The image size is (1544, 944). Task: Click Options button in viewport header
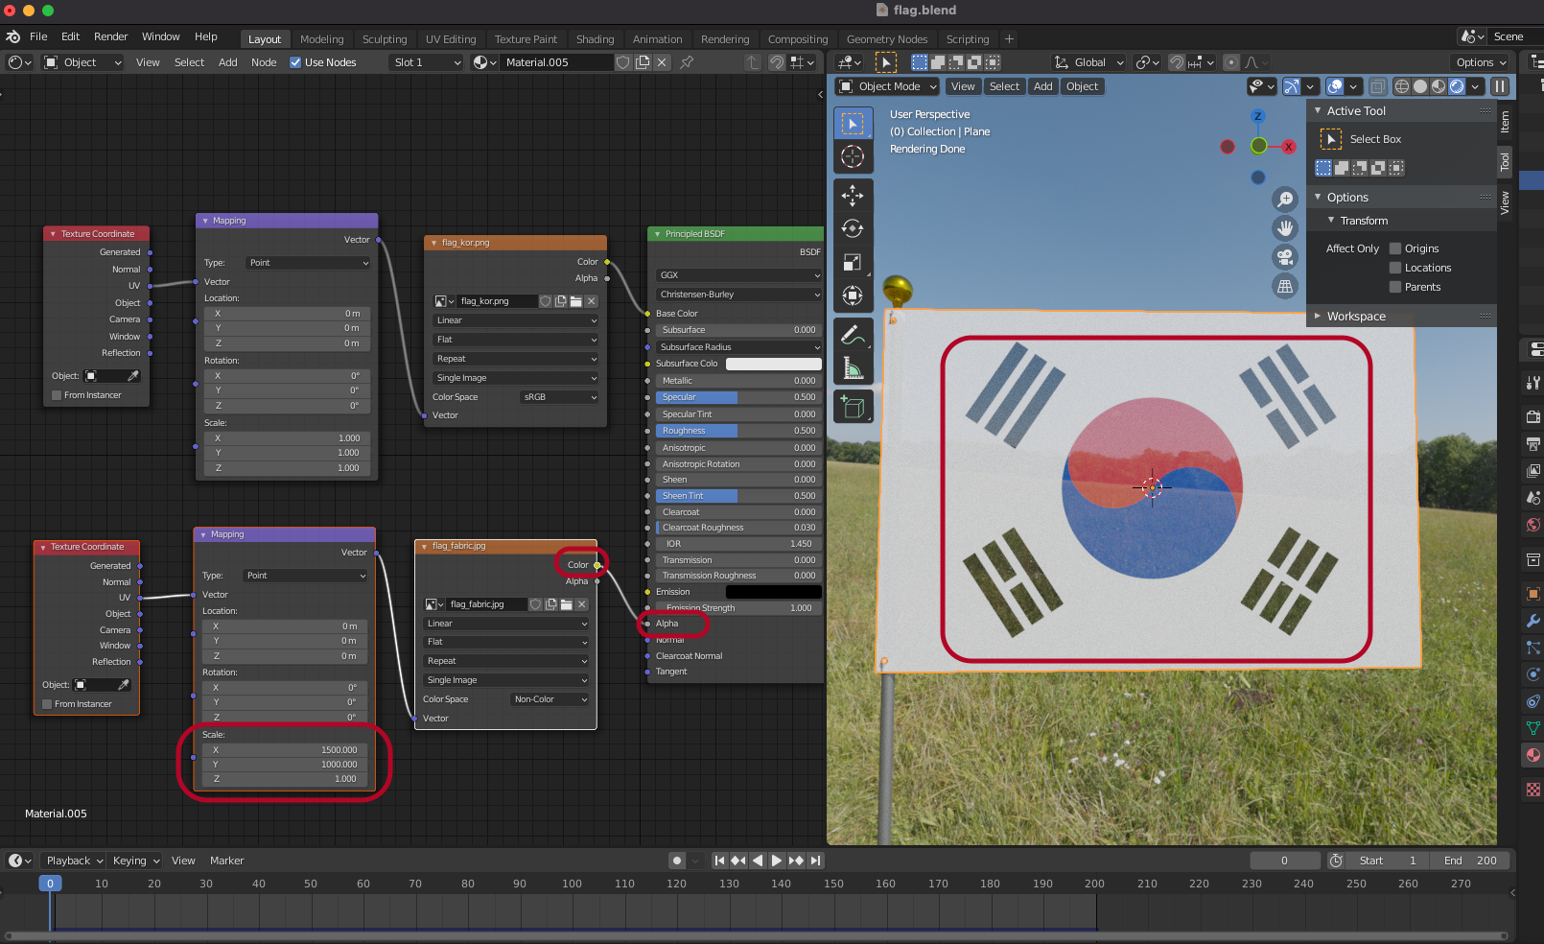[1481, 62]
